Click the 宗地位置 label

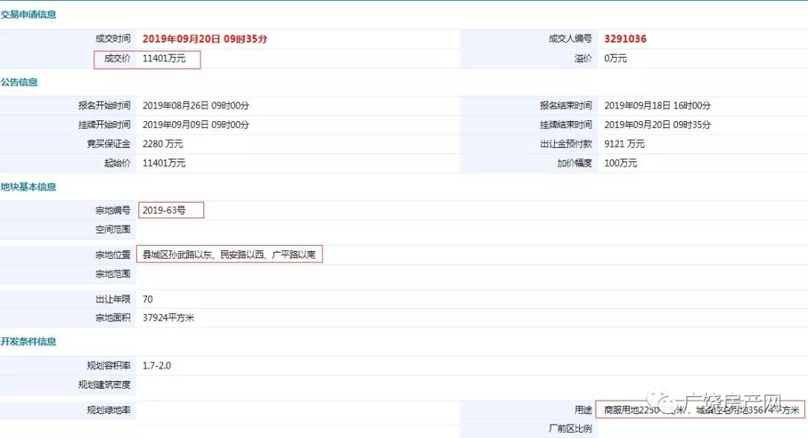point(113,254)
